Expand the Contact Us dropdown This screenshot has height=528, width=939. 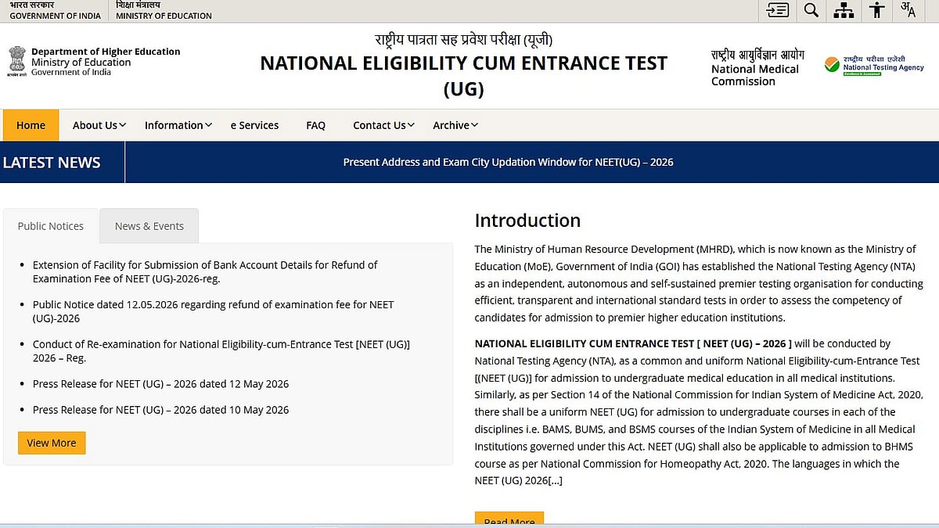[x=383, y=125]
